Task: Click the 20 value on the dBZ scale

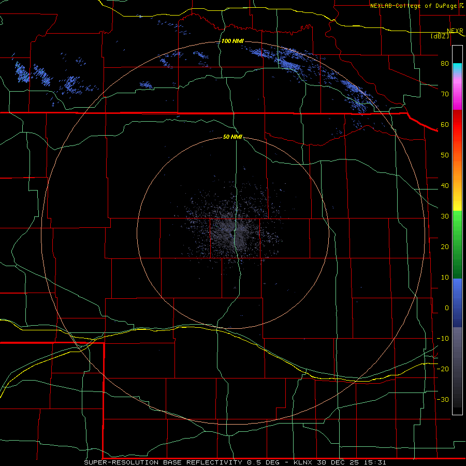Action: pos(445,246)
